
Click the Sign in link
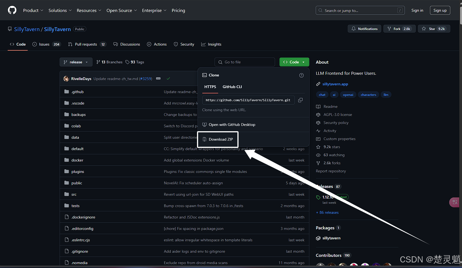point(417,10)
